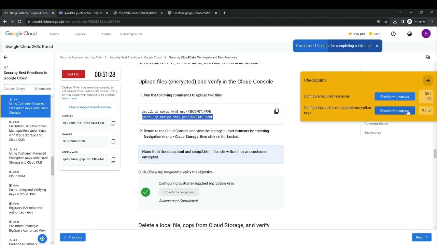This screenshot has width=437, height=245.
Task: Check progress for Configure required resources
Action: click(x=395, y=96)
